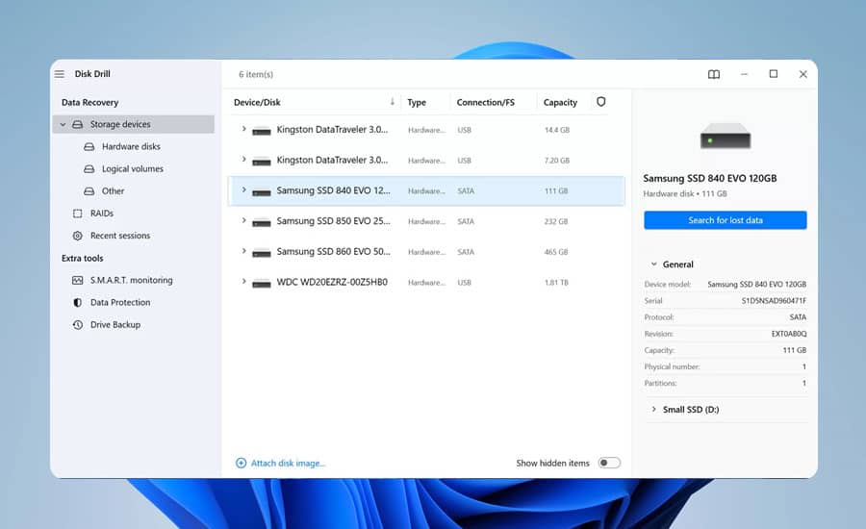Click revision value EXT0AB0Q
Image resolution: width=866 pixels, height=529 pixels.
(789, 334)
